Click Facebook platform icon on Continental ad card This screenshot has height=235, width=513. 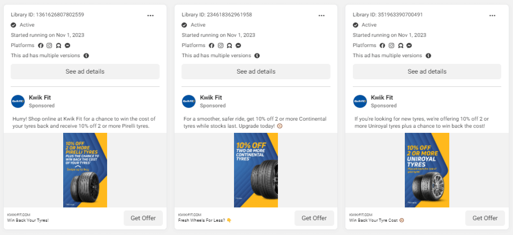(212, 46)
